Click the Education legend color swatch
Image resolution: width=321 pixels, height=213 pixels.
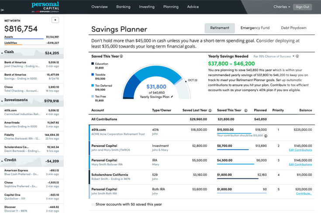[x=93, y=63]
